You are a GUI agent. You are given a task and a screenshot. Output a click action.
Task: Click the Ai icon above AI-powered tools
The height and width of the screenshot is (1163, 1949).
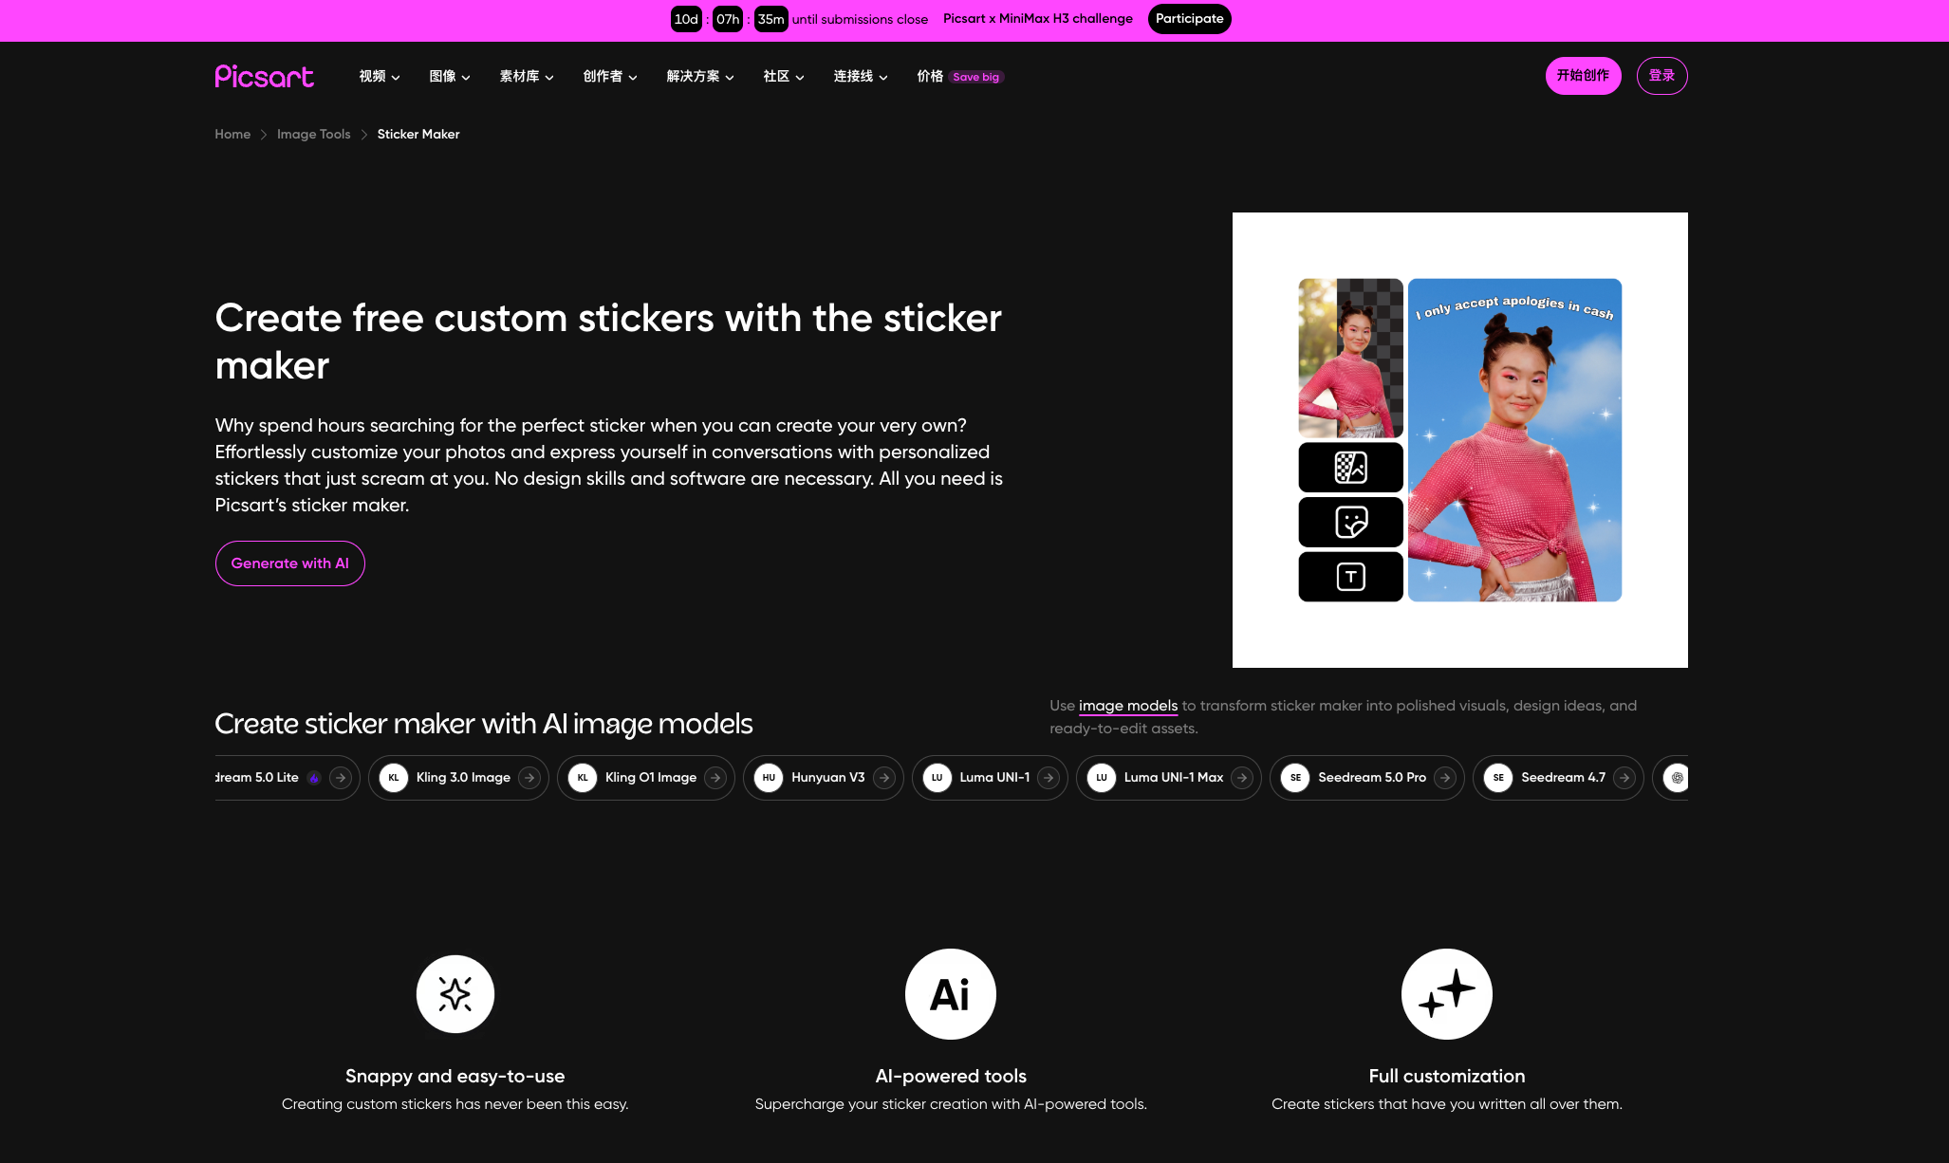click(x=951, y=994)
